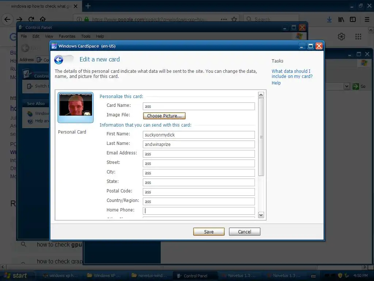Click the 'how to check gpu' suggestion

click(x=60, y=245)
